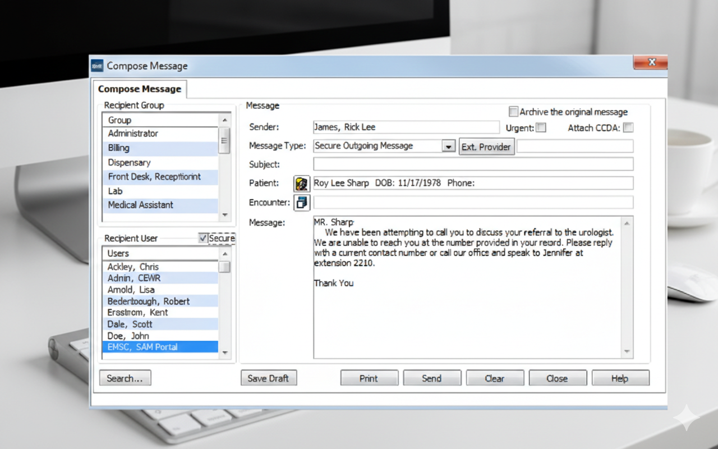Click the Ext. Provider button
Viewport: 718px width, 449px height.
tap(486, 146)
